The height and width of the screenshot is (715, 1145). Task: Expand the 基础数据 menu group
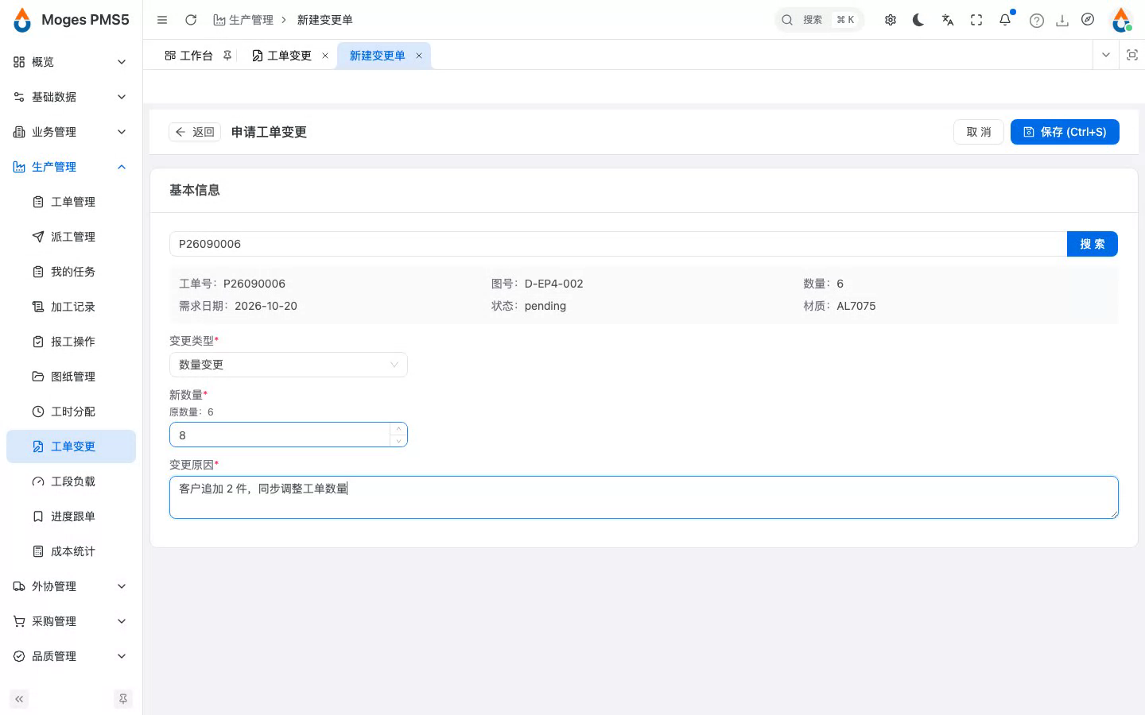[x=71, y=97]
